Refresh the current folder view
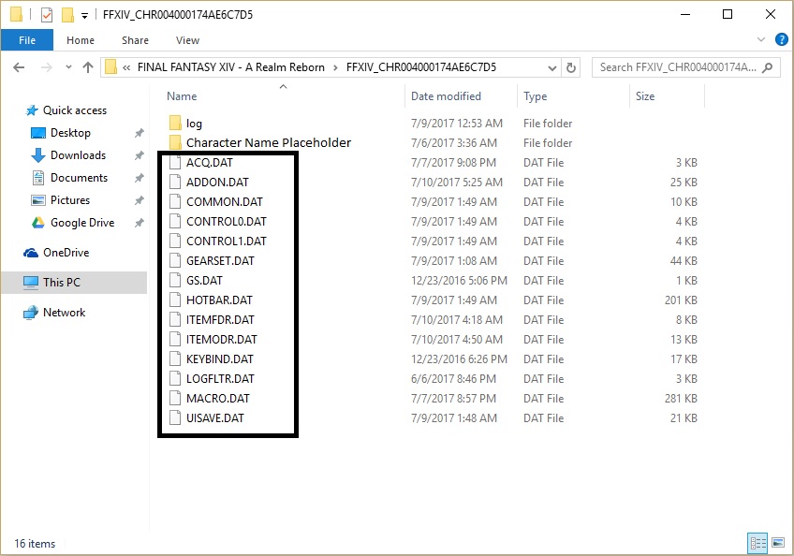The height and width of the screenshot is (556, 794). (571, 67)
